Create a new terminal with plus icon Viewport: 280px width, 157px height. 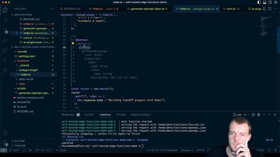[245, 115]
